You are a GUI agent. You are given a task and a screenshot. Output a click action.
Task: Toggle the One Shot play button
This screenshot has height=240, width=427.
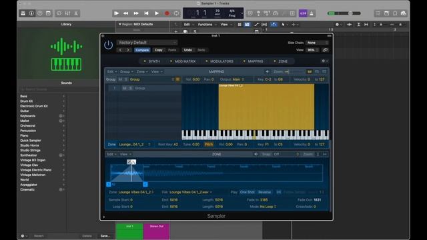point(247,192)
